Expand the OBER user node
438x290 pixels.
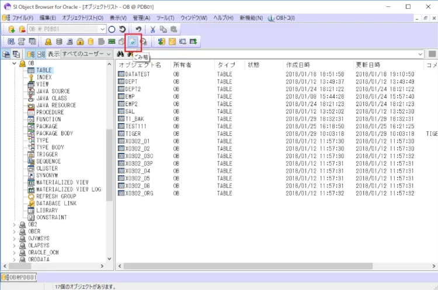click(14, 232)
